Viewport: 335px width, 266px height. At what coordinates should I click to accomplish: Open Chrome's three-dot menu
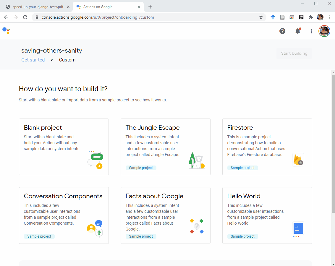point(330,17)
